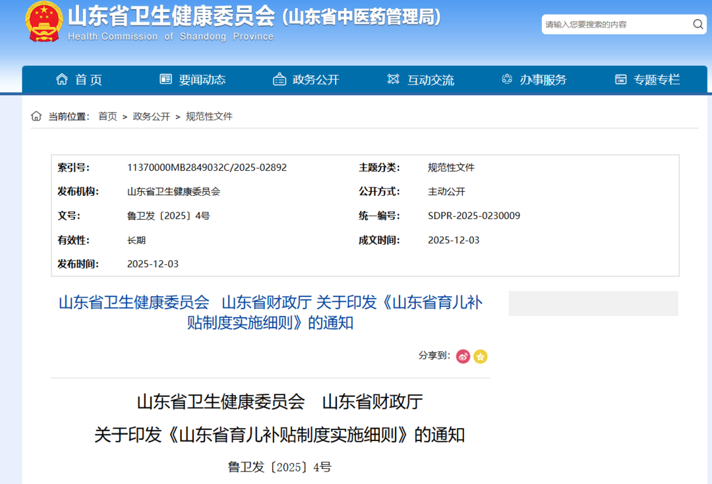Click the house icon in 首页 nav

(62, 79)
